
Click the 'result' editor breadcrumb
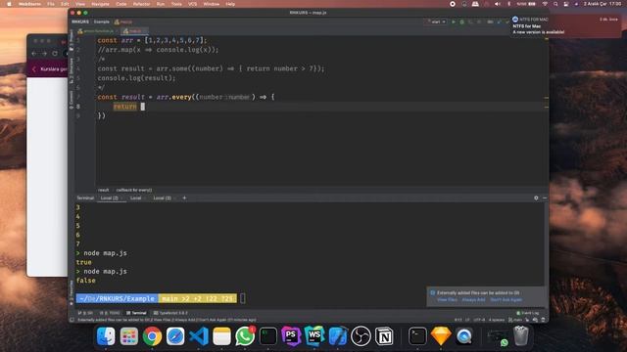[103, 190]
